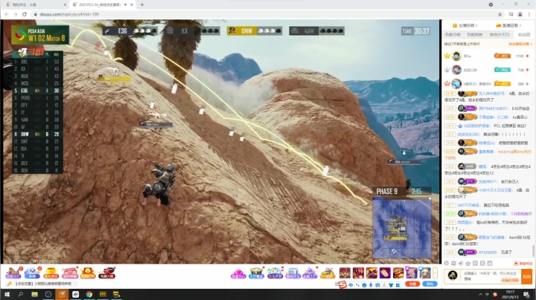This screenshot has height=300, width=536.
Task: Open Chrome from the taskbar
Action: [x=89, y=294]
